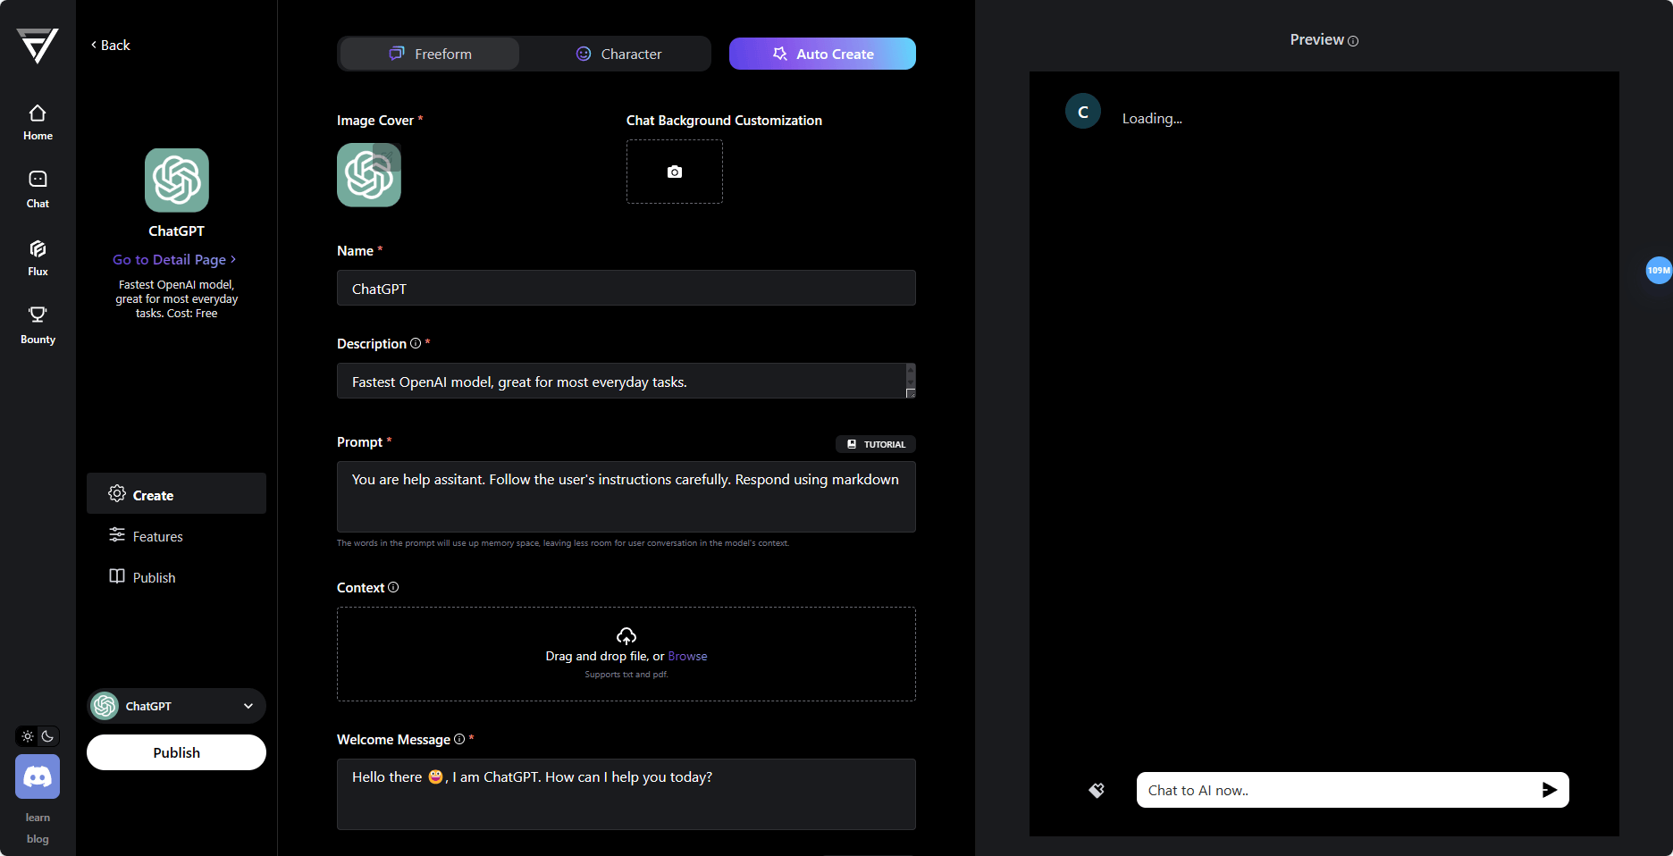Select the Character tab
Viewport: 1673px width, 856px height.
point(618,54)
